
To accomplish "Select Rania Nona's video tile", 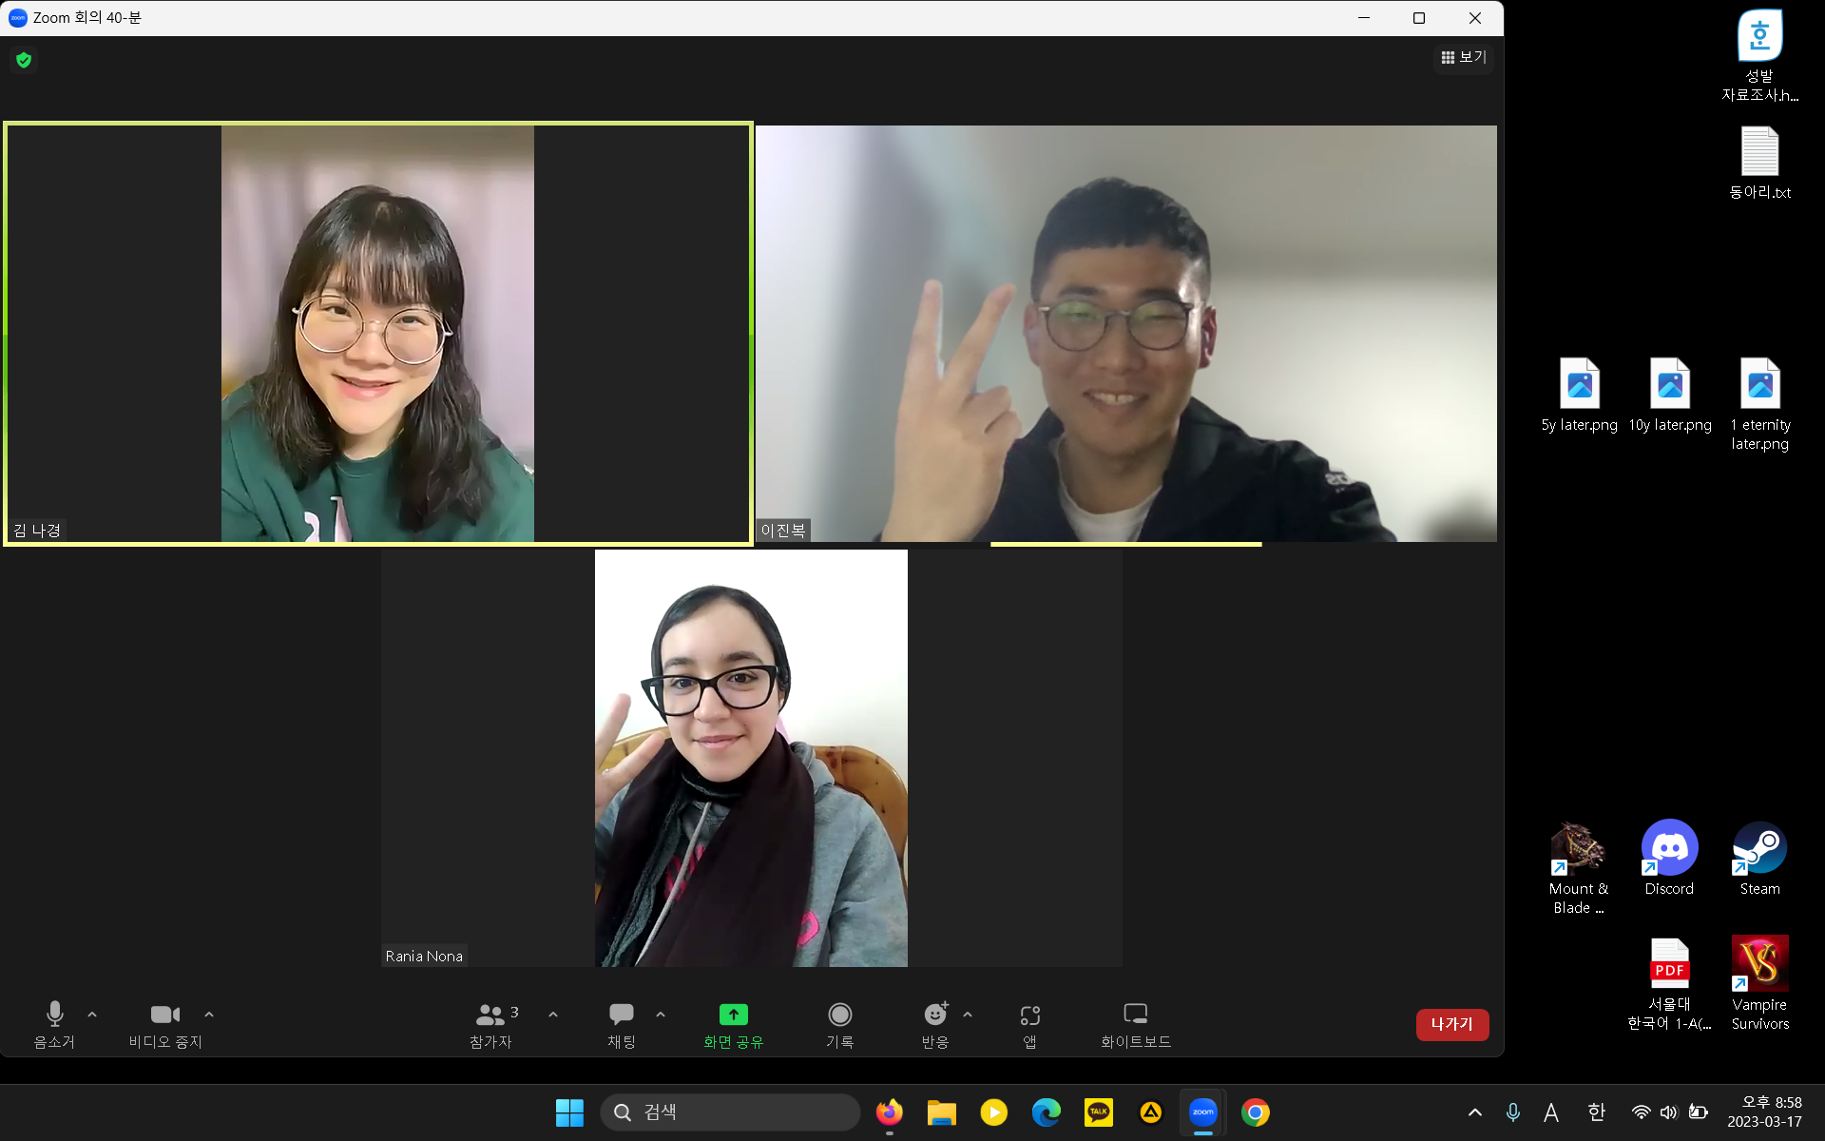I will [x=751, y=758].
